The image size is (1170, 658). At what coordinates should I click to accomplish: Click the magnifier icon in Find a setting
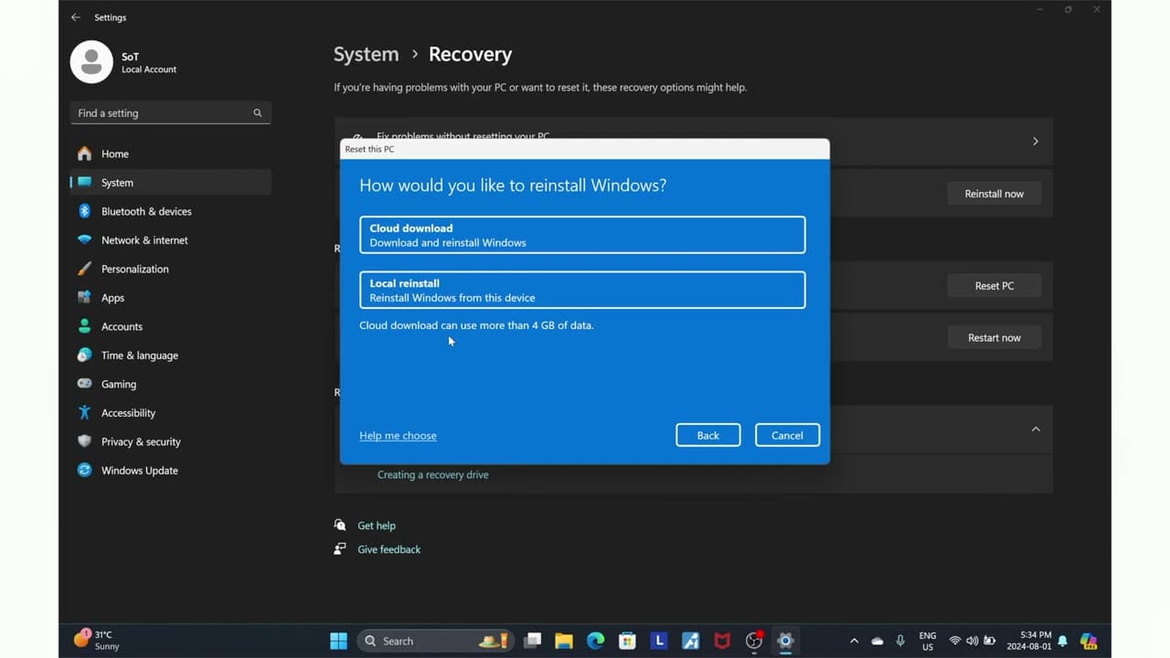click(x=258, y=113)
